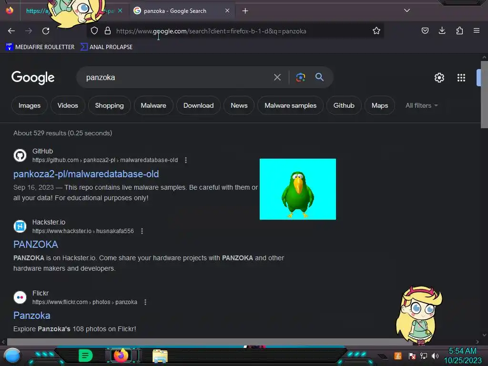The height and width of the screenshot is (366, 488).
Task: Save page to Pocket
Action: point(425,30)
